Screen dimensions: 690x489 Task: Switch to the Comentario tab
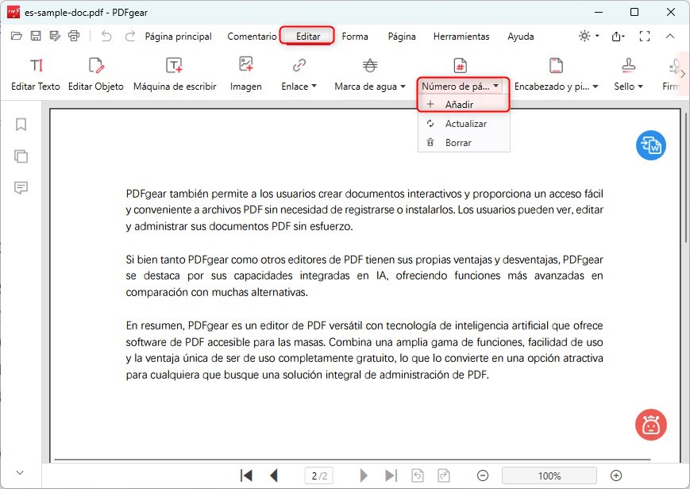click(x=252, y=36)
